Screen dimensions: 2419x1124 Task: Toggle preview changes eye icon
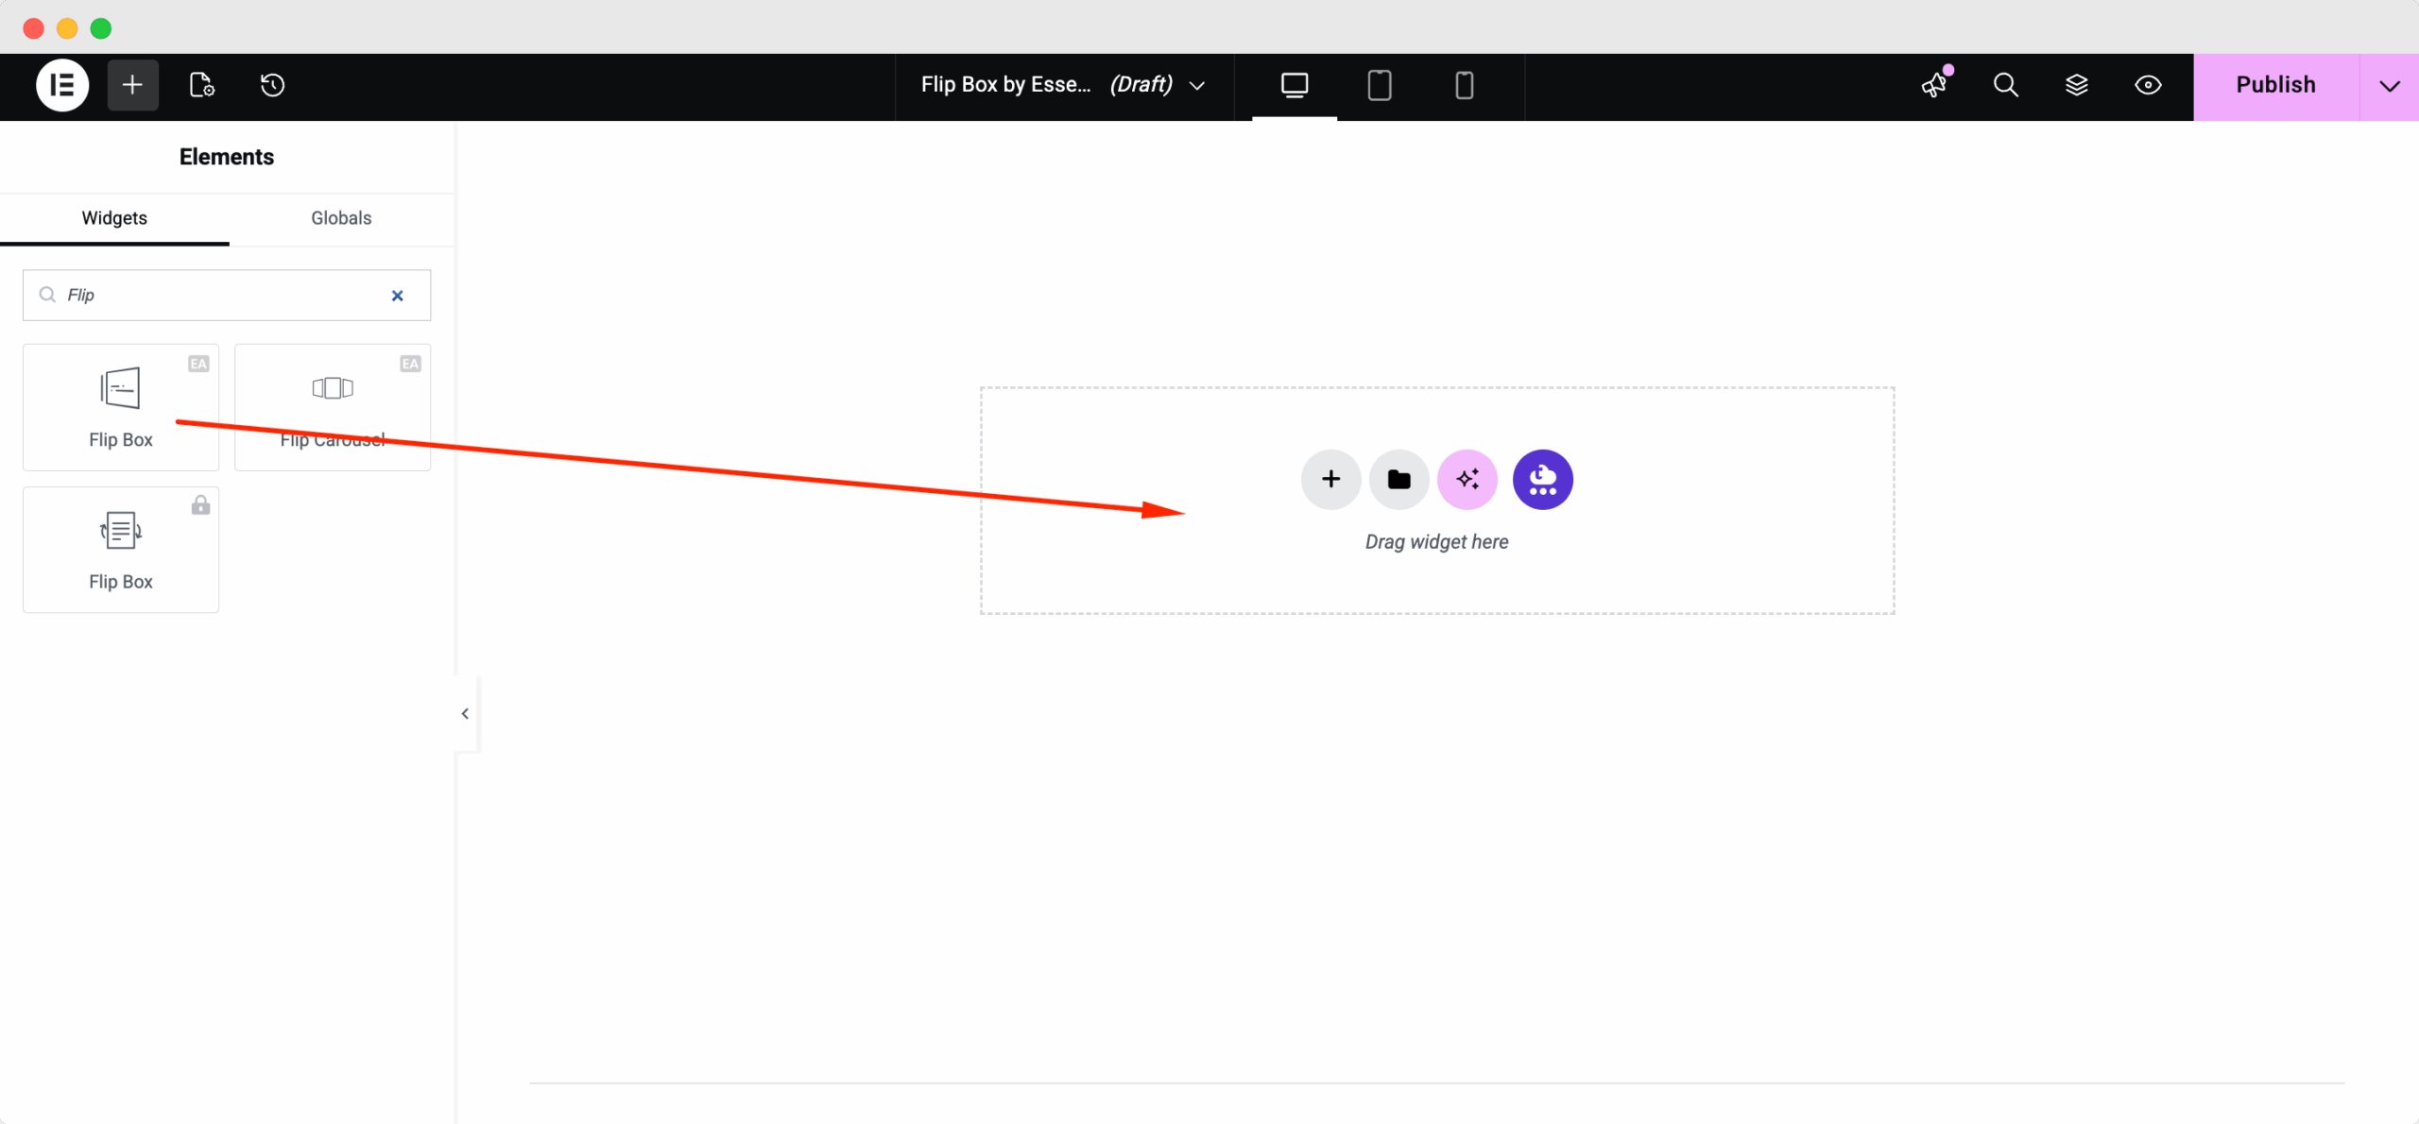click(x=2147, y=85)
